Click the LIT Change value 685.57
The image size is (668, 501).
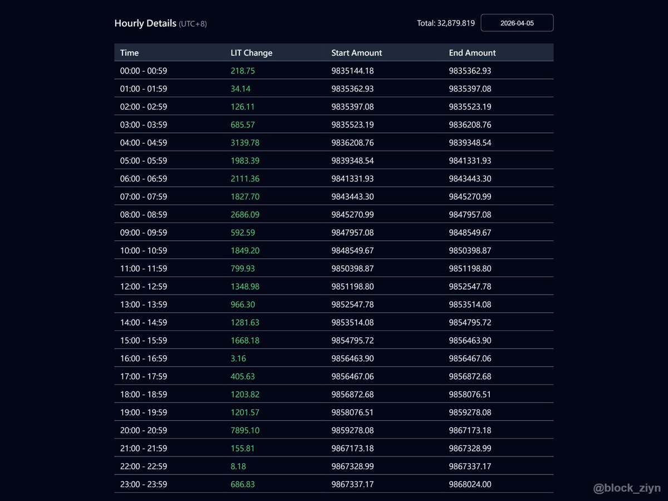[x=243, y=125]
